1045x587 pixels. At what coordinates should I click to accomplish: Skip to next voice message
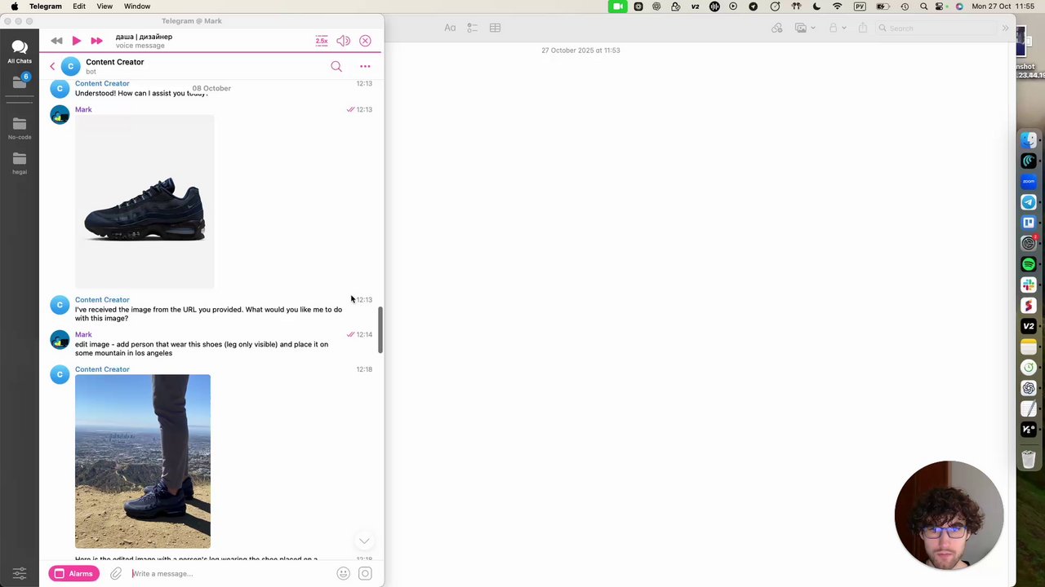click(x=96, y=41)
